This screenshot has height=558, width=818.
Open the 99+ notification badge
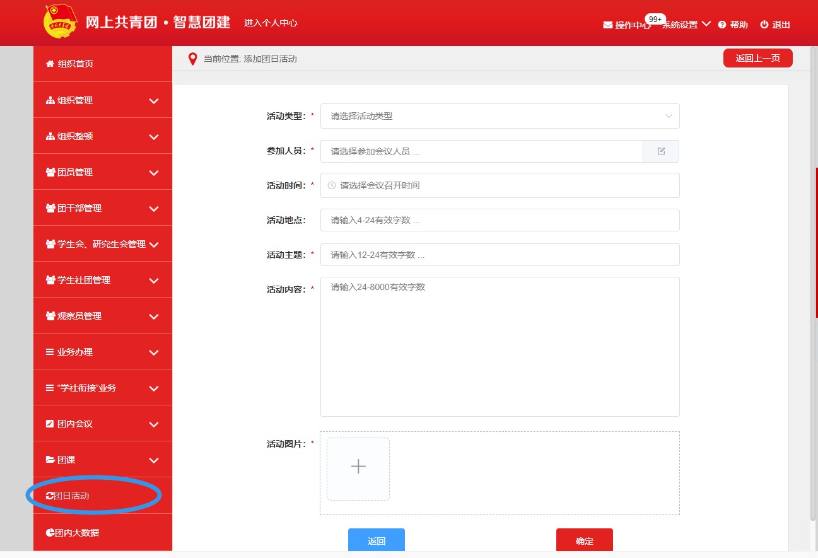655,19
